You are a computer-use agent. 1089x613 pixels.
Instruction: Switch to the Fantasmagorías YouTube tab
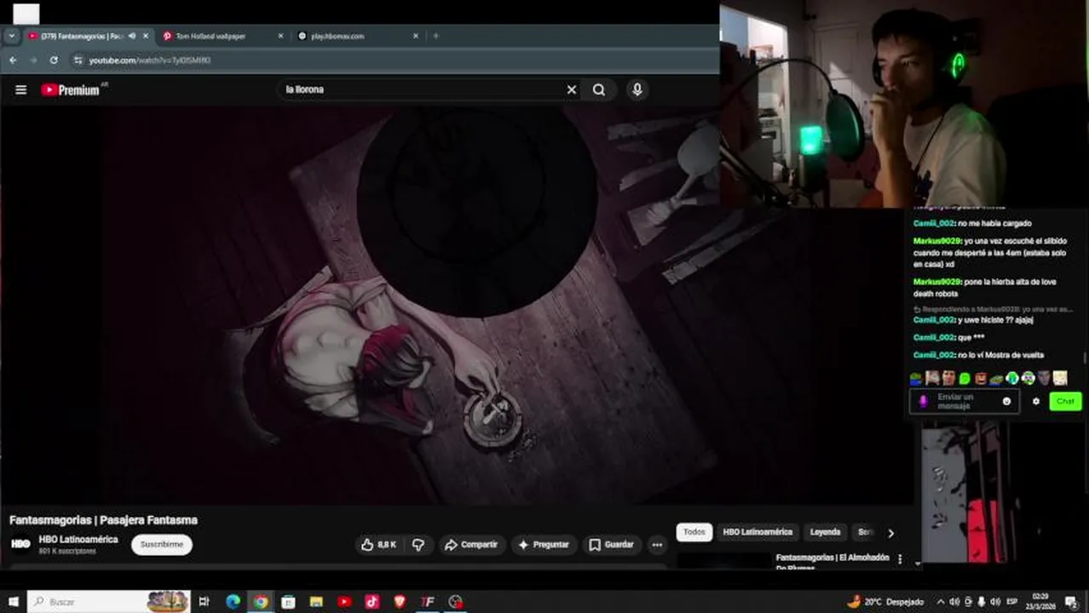click(81, 36)
